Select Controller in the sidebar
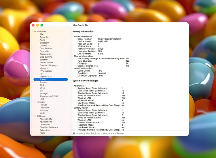 (x=45, y=51)
